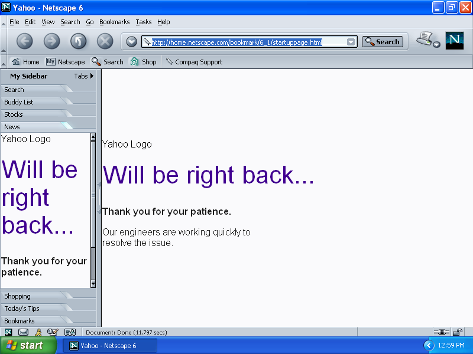Image resolution: width=473 pixels, height=354 pixels.
Task: Open Navigator from status bar icon
Action: (x=8, y=332)
